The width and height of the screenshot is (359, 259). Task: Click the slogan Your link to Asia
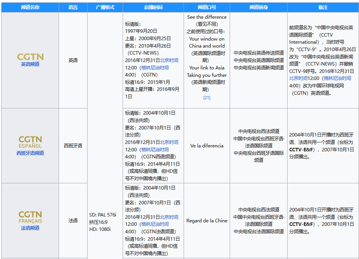pos(207,68)
